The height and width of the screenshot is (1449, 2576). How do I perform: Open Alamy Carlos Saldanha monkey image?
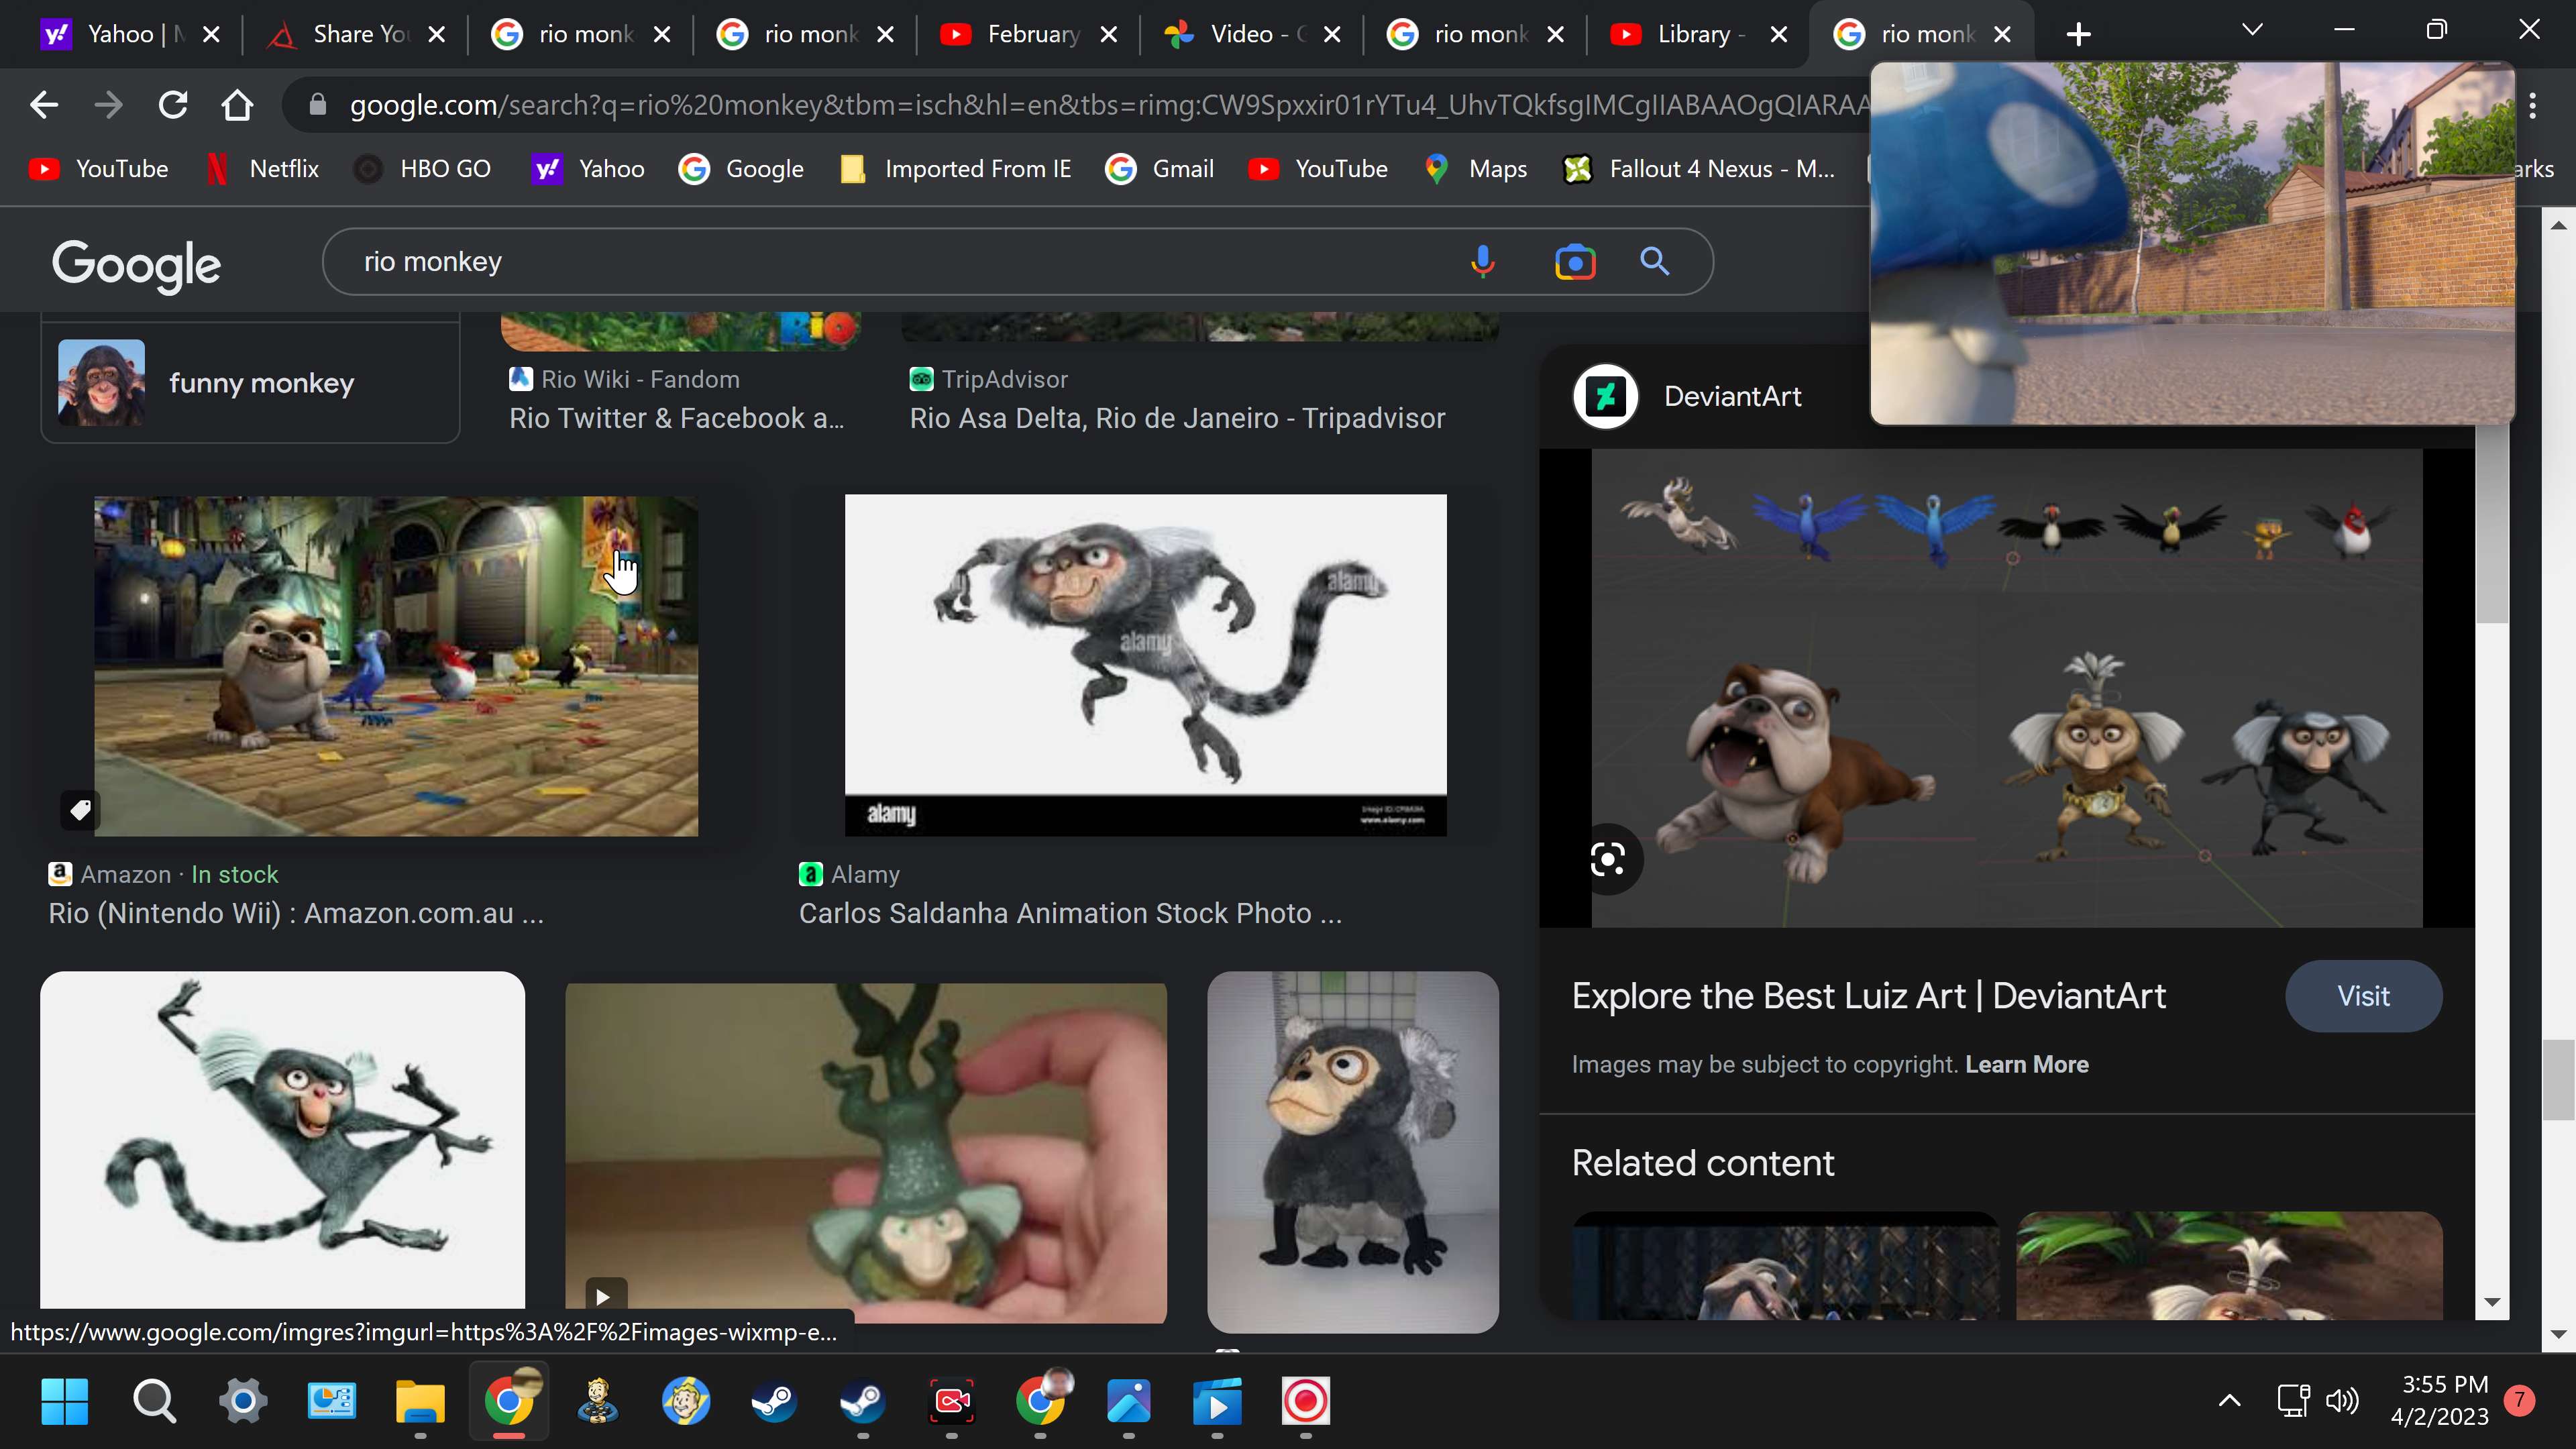[1145, 665]
